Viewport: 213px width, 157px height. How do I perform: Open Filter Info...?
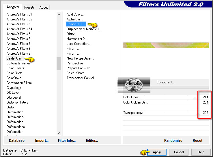click(x=67, y=141)
